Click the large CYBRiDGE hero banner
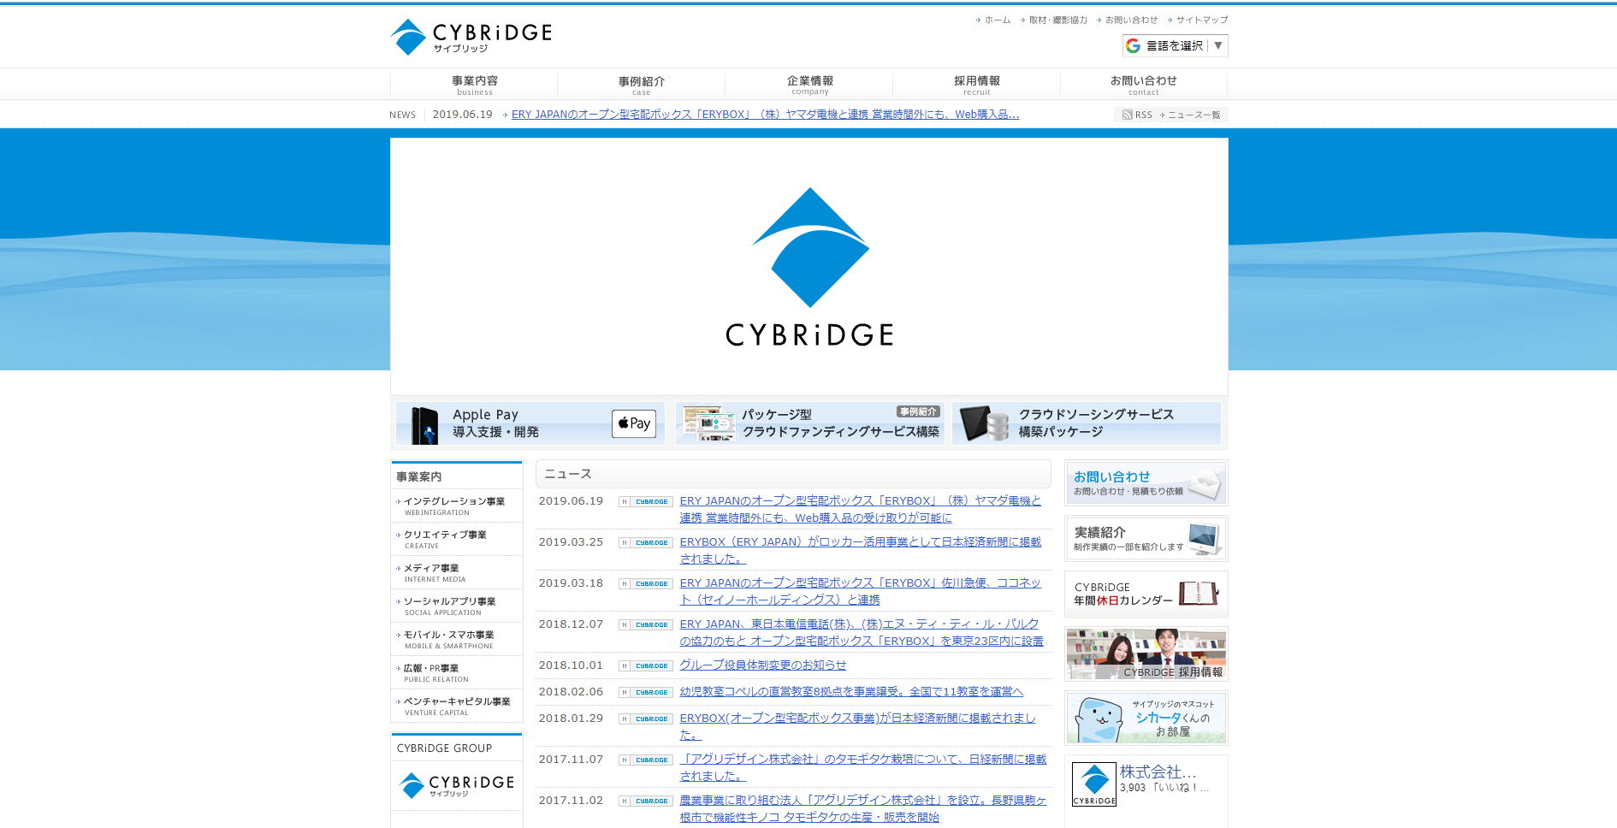The width and height of the screenshot is (1617, 828). click(x=809, y=266)
